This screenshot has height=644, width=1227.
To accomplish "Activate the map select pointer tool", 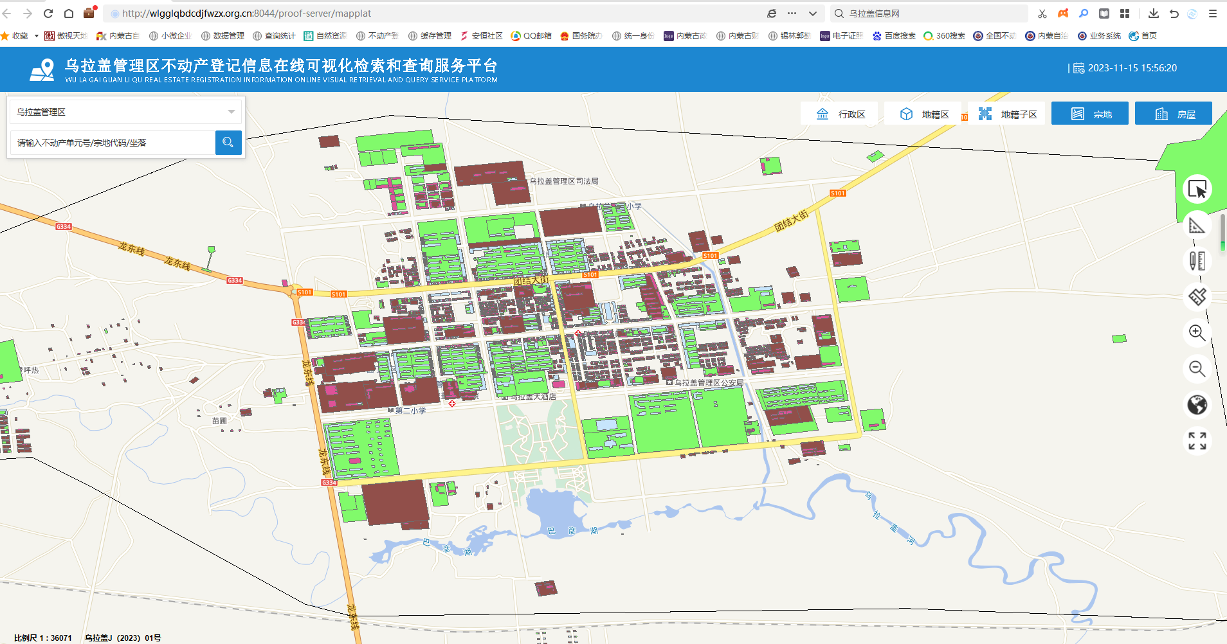I will [x=1197, y=189].
